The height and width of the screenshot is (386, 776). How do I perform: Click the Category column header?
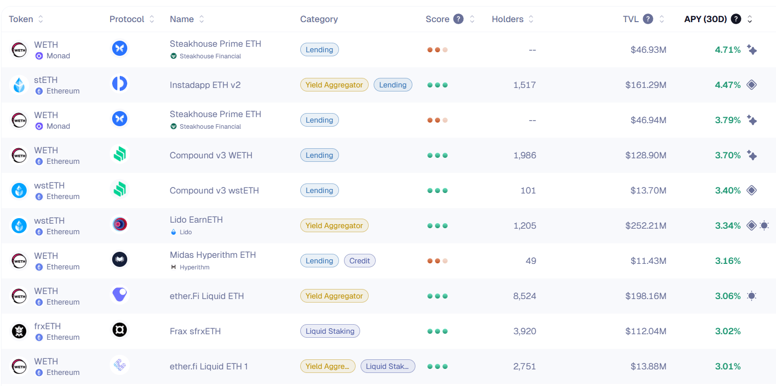tap(319, 19)
